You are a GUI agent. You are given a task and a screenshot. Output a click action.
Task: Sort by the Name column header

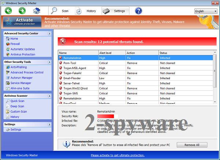[x=78, y=53]
